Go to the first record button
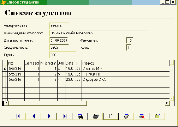 coord(18,116)
